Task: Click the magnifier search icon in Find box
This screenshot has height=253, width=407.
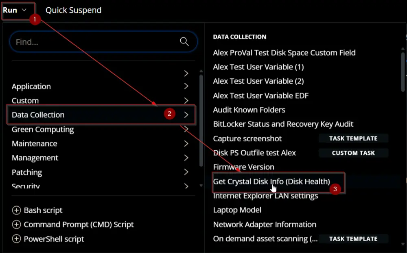Action: click(184, 42)
